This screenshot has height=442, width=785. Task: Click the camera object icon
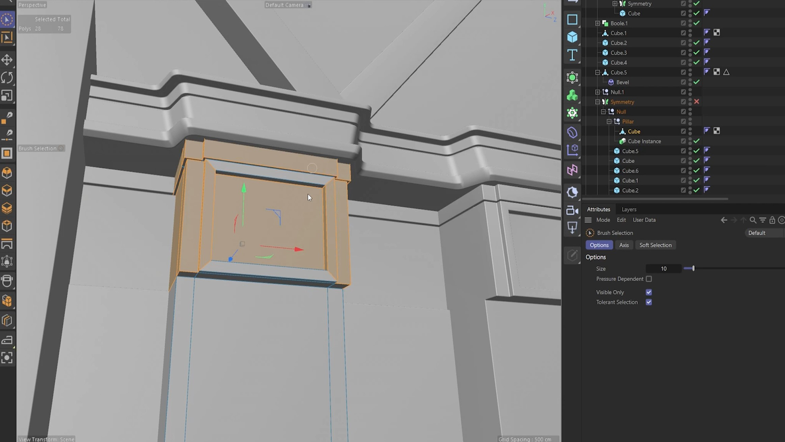572,210
